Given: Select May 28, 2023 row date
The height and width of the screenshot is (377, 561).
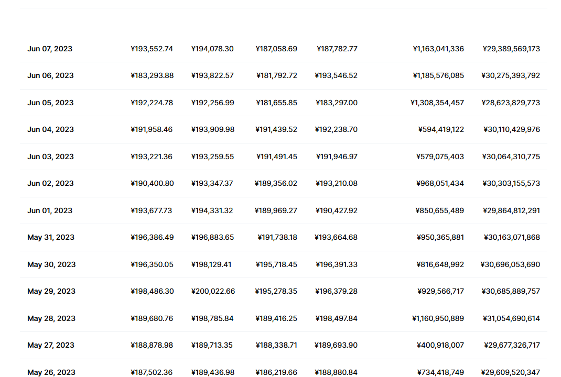Looking at the screenshot, I should 51,318.
